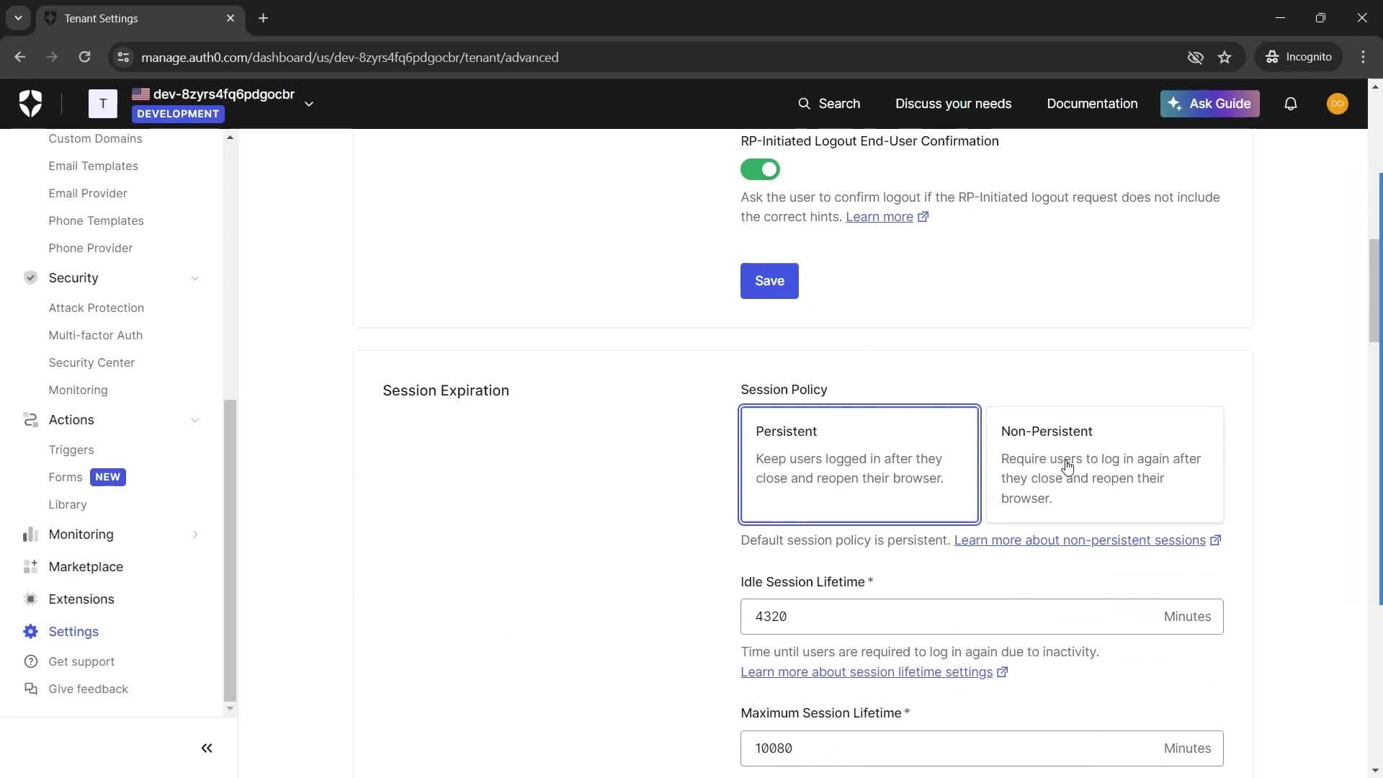Collapse the sidebar with double-chevron icon
This screenshot has width=1383, height=778.
pyautogui.click(x=207, y=748)
